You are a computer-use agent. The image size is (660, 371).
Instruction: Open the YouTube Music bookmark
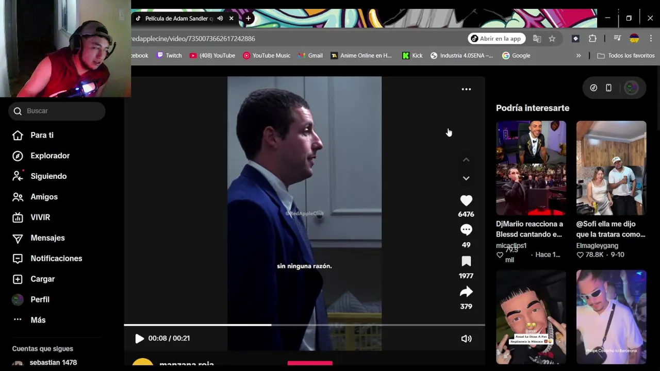click(x=267, y=56)
